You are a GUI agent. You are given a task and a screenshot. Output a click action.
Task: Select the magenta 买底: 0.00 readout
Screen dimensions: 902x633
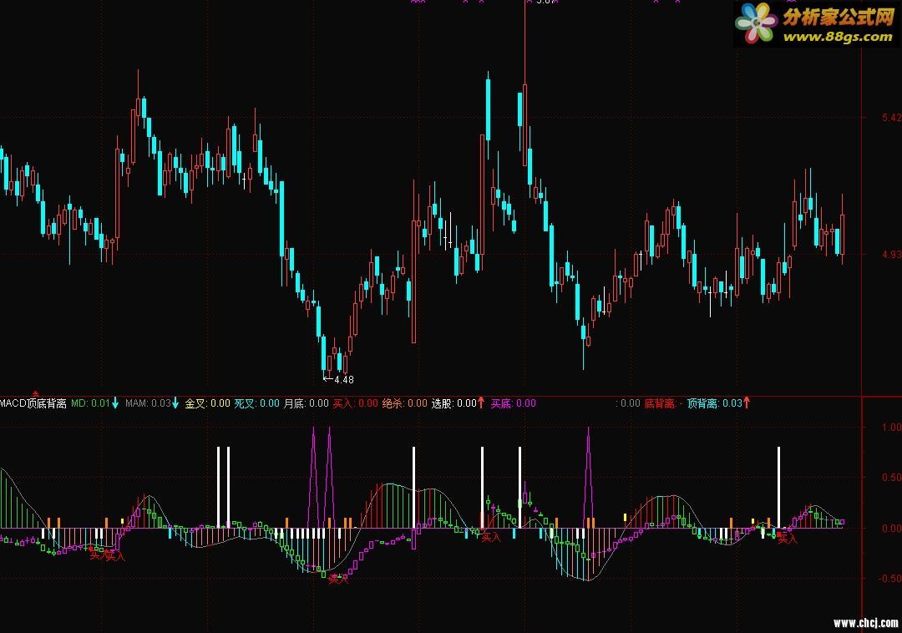(x=513, y=403)
